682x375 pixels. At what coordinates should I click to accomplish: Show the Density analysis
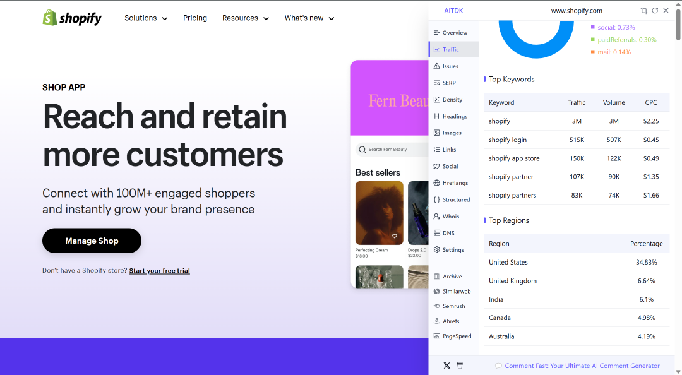coord(453,100)
